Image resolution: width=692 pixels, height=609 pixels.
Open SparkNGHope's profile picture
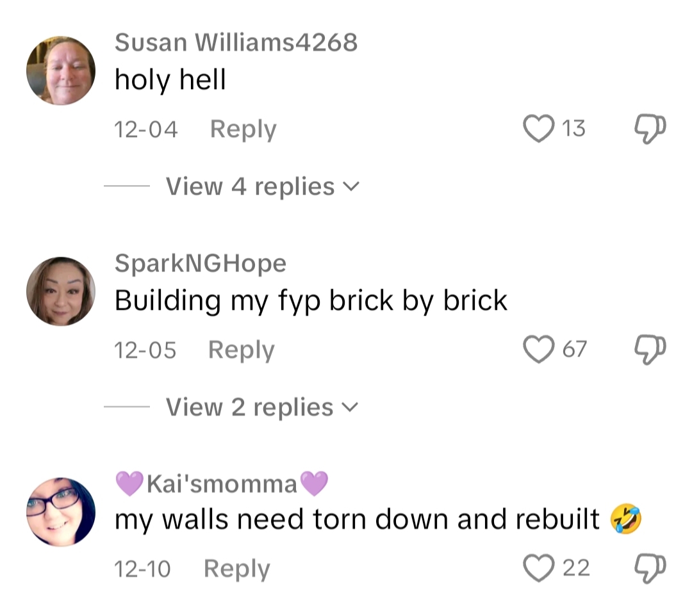click(61, 291)
